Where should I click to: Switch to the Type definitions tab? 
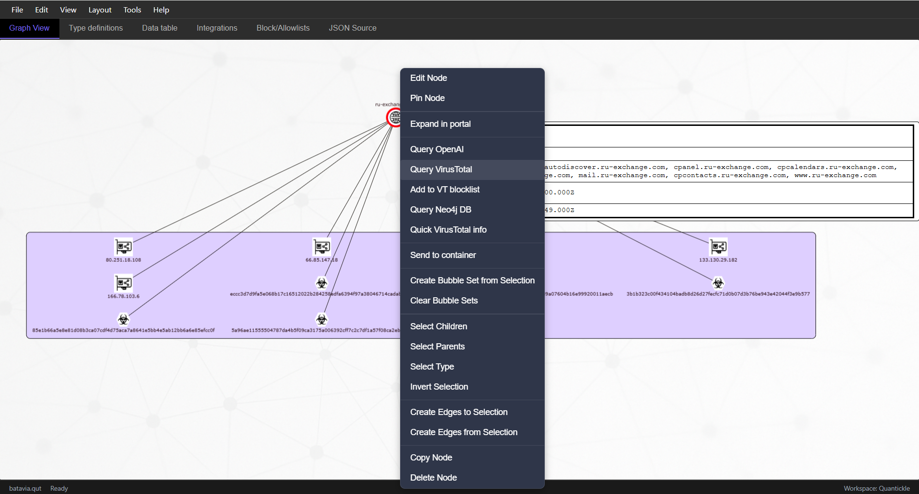pos(96,28)
